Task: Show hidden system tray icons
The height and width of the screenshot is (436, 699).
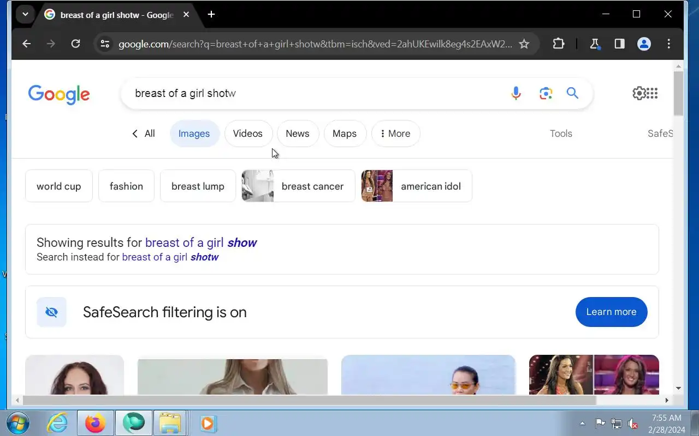Action: click(x=582, y=423)
